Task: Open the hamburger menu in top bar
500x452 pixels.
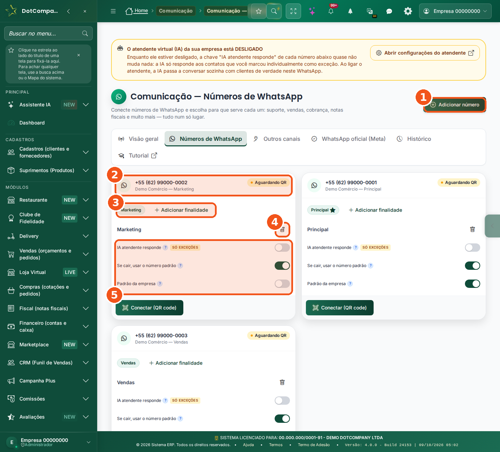Action: [x=113, y=11]
